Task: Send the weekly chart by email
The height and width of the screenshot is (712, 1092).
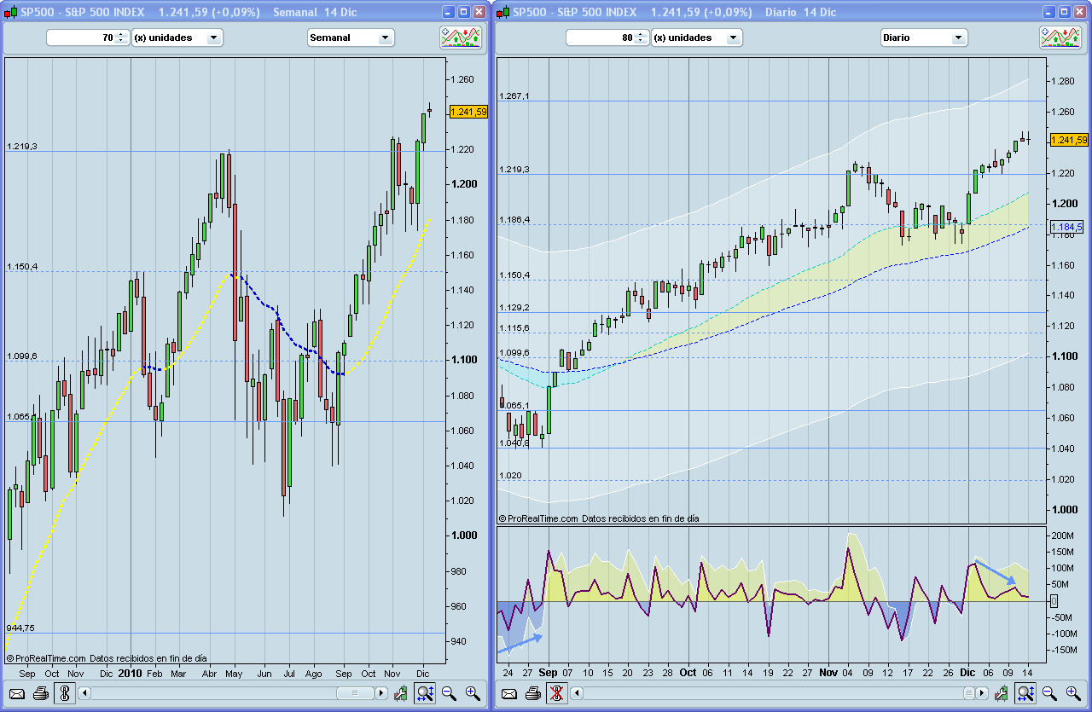Action: [16, 693]
